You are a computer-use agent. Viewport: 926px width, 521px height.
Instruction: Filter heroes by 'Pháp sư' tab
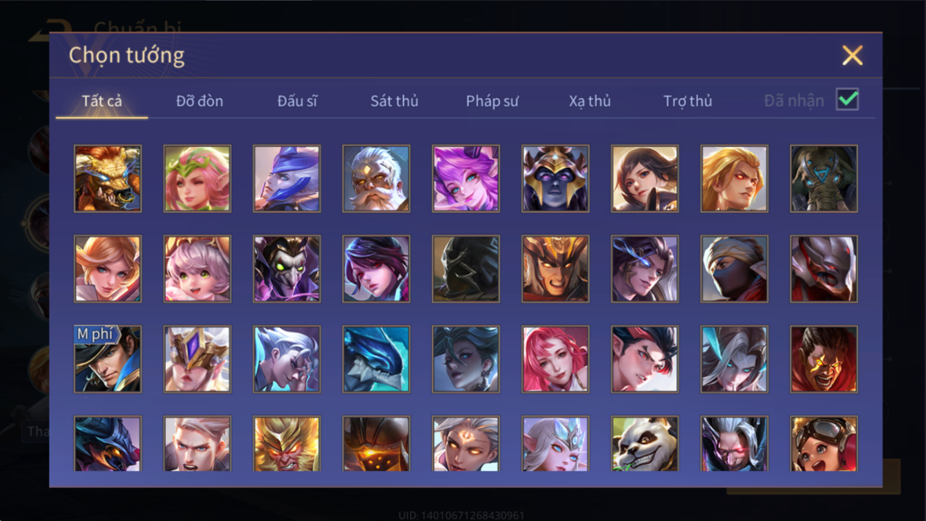pyautogui.click(x=492, y=101)
